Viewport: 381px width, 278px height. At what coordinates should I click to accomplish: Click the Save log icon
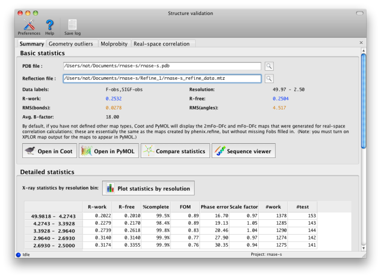[x=72, y=24]
